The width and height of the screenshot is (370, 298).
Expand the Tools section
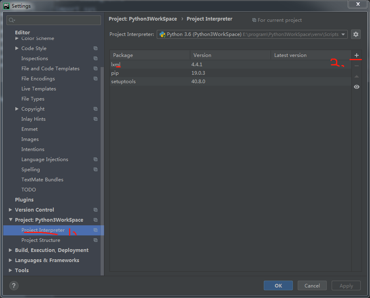click(x=11, y=271)
